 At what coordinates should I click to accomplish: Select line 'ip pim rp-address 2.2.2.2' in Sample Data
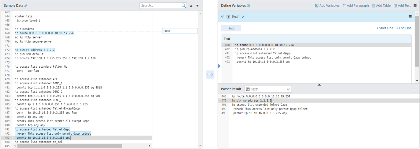[35, 50]
